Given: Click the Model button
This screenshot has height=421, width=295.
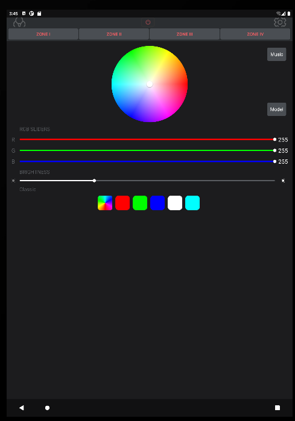Looking at the screenshot, I should tap(276, 109).
